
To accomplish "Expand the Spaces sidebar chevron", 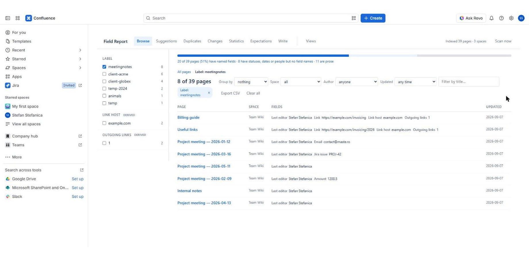I will (80, 68).
